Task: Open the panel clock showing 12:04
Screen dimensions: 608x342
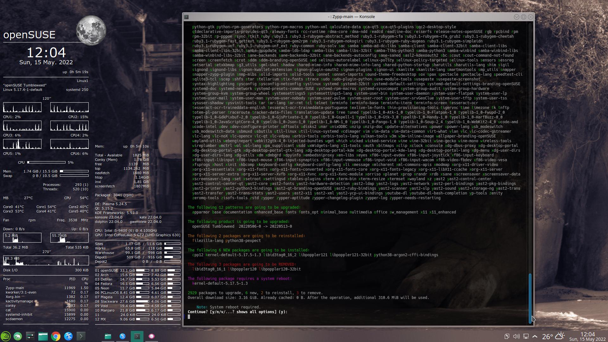Action: [x=587, y=336]
